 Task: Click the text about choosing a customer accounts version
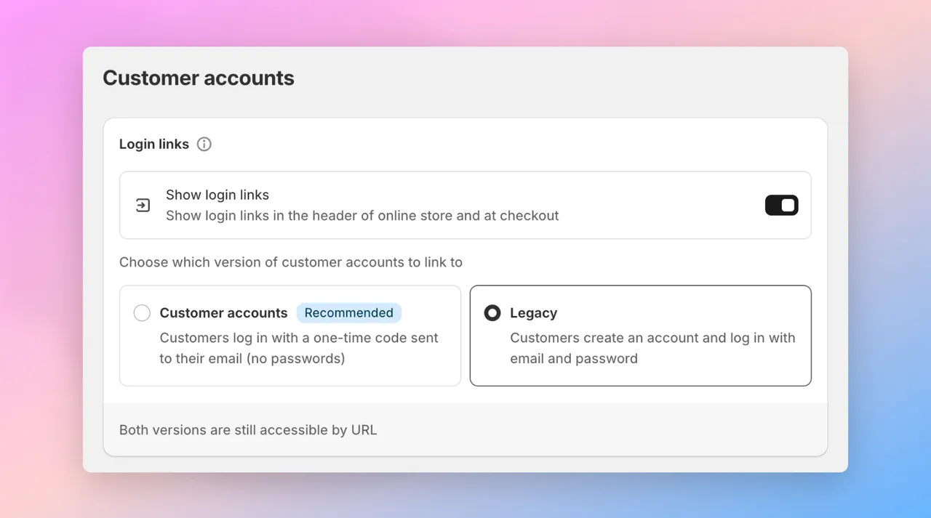(x=290, y=262)
